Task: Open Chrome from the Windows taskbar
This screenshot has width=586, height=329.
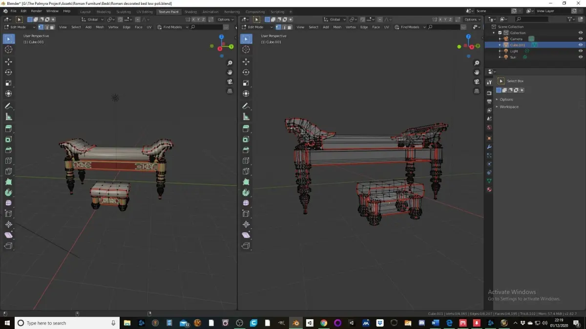Action: tap(324, 323)
